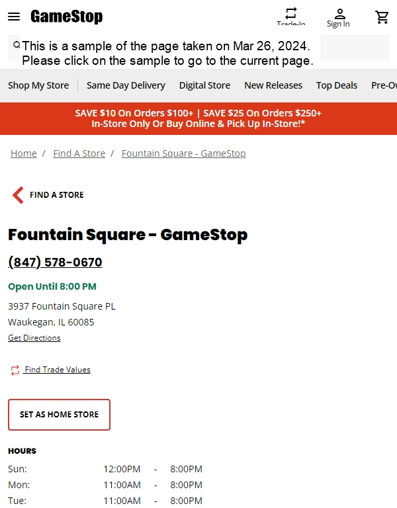Click the red back chevron icon
Screen dimensions: 397x508
tap(18, 195)
